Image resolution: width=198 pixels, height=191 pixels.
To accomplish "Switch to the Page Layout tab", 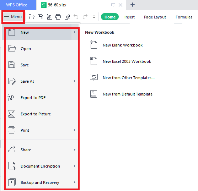I will 155,17.
